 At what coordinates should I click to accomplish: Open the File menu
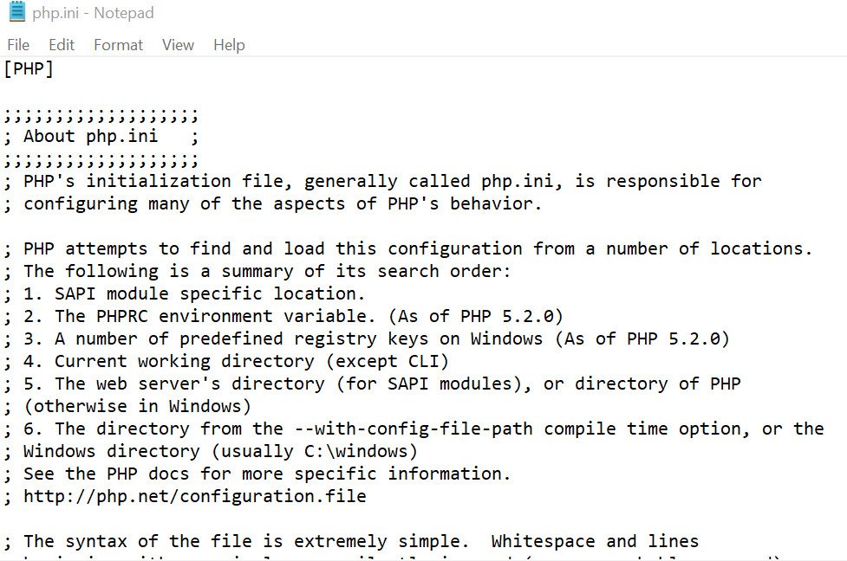coord(18,45)
